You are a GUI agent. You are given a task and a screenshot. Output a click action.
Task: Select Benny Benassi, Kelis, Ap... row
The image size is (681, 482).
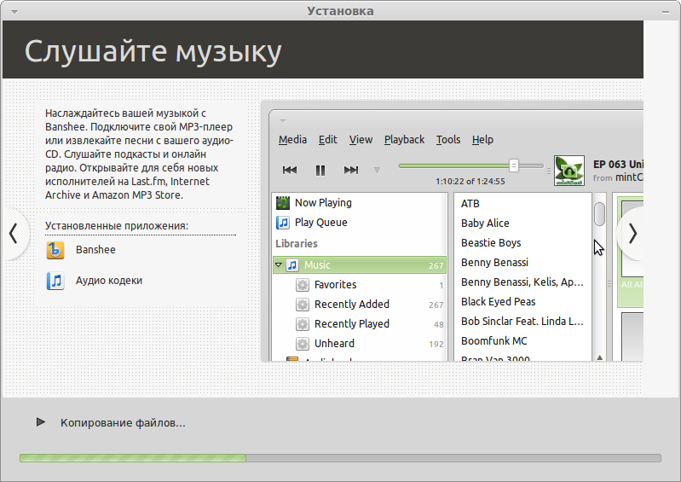pos(522,282)
